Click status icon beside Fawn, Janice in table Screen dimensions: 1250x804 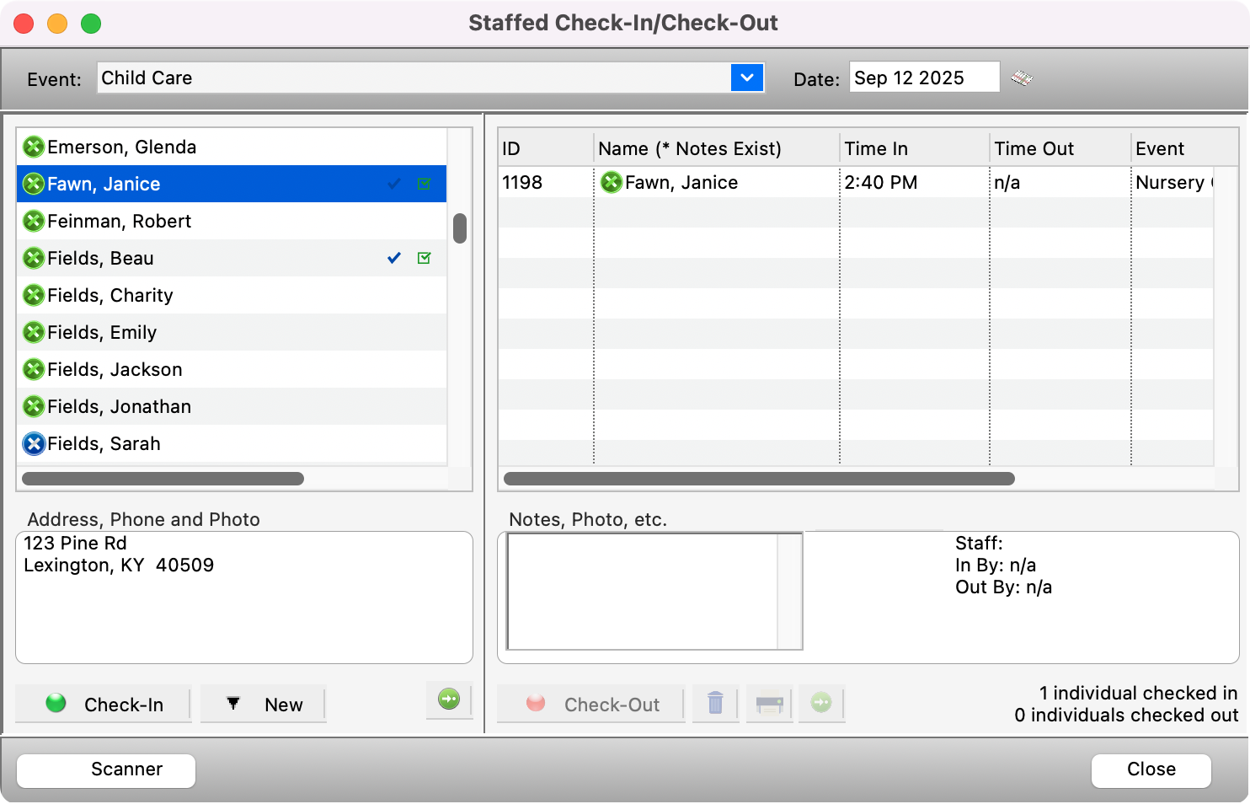(612, 182)
